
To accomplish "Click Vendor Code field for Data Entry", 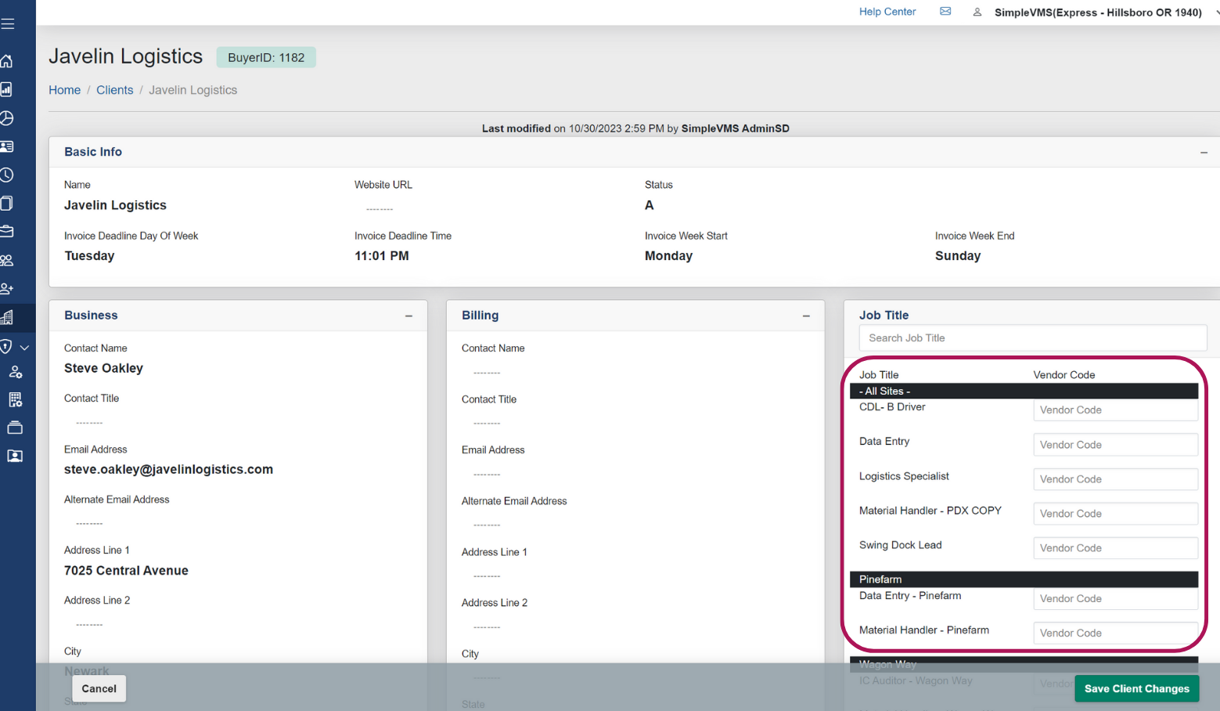I will 1115,444.
